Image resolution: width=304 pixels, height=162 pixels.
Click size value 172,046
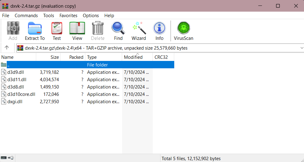[x=51, y=94]
